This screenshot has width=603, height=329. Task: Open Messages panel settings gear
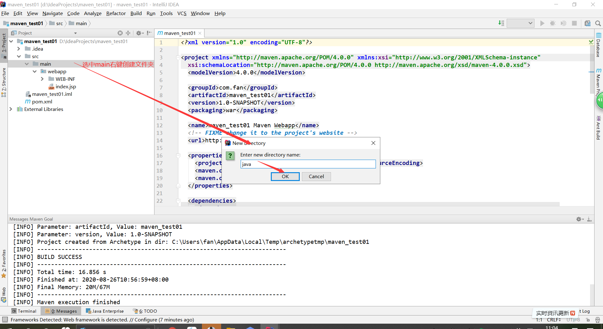pos(580,219)
